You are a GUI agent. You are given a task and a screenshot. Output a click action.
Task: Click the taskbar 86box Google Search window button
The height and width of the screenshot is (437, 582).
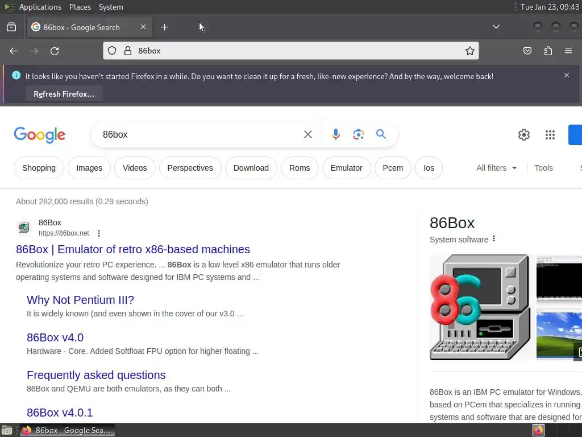(68, 430)
